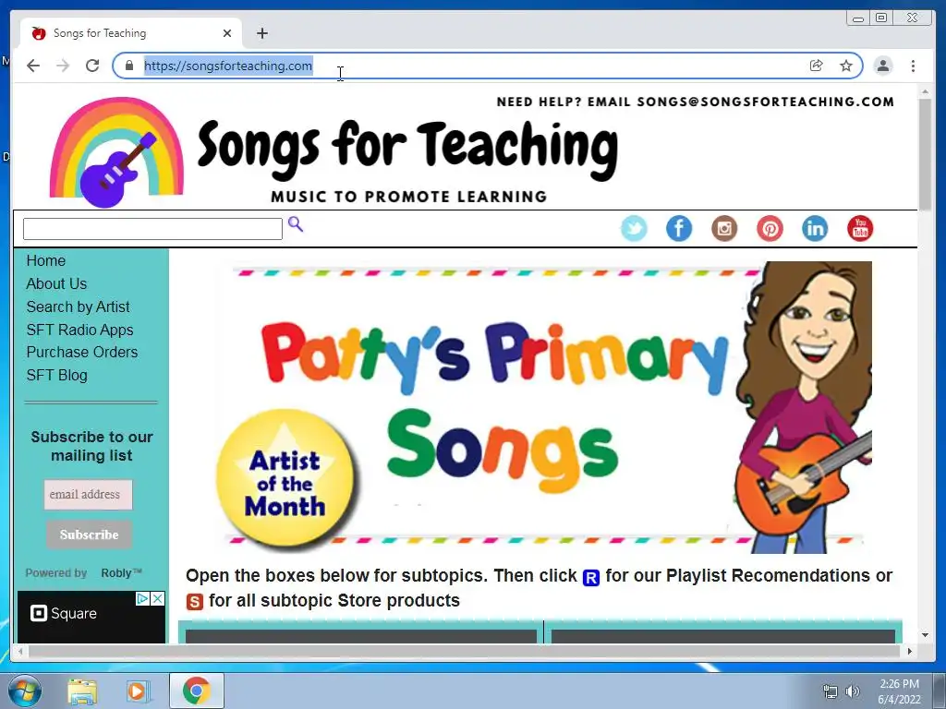This screenshot has height=709, width=946.
Task: Click the Songs for Teaching title heading
Action: (x=407, y=149)
